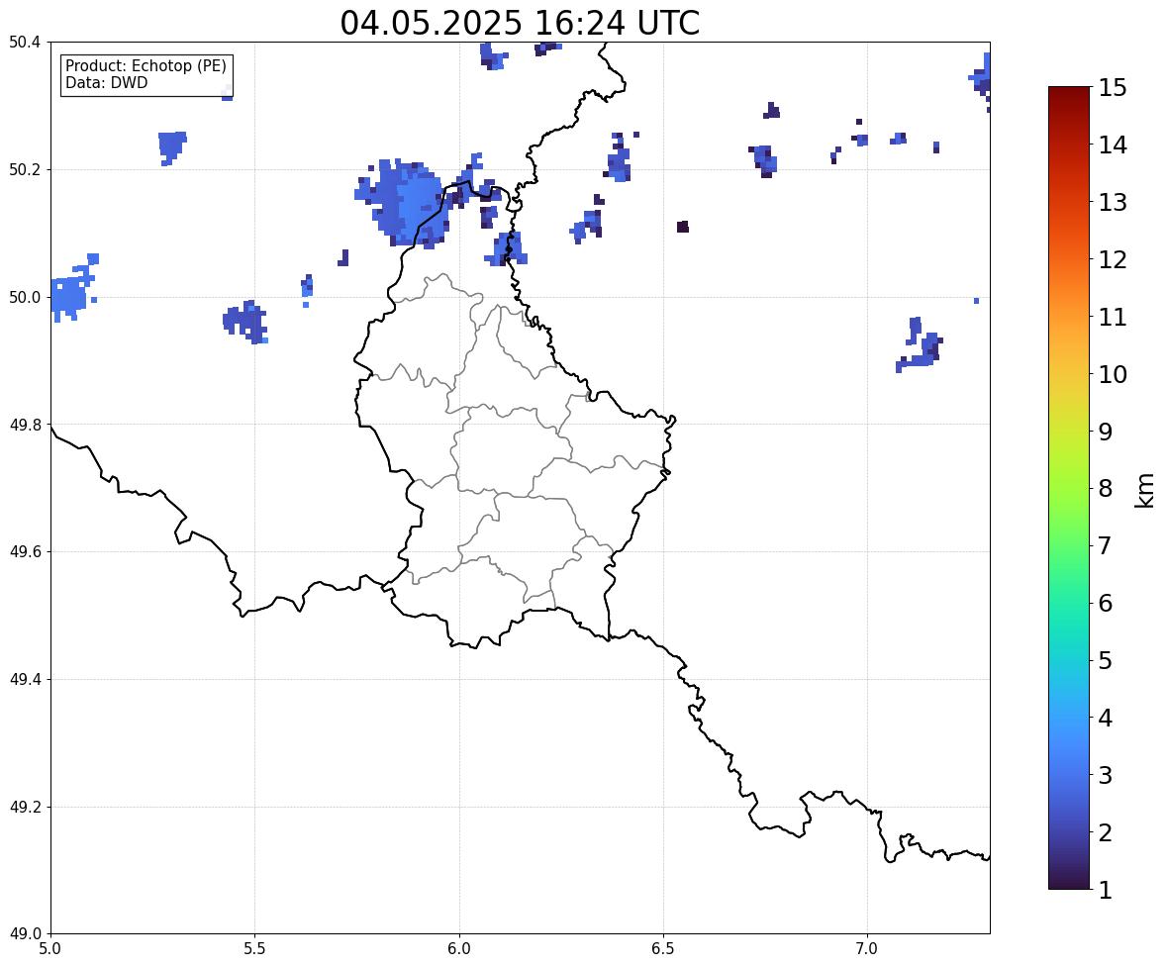Pick the colorbar tick label 9
The image size is (1166, 966).
(1106, 432)
